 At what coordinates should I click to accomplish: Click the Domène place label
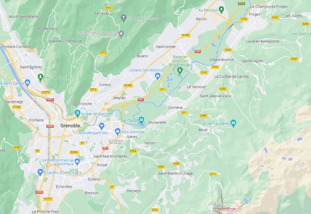coord(175,108)
